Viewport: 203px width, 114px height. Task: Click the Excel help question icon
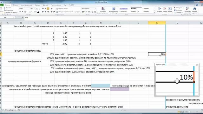pos(197,5)
